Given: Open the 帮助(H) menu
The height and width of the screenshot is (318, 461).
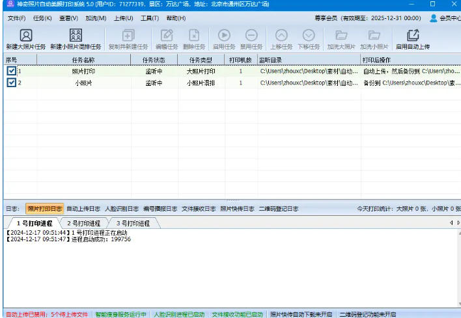Looking at the screenshot, I should (176, 18).
